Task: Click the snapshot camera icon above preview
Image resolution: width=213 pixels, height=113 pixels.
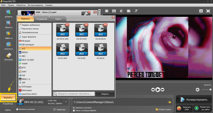Action: (114, 11)
